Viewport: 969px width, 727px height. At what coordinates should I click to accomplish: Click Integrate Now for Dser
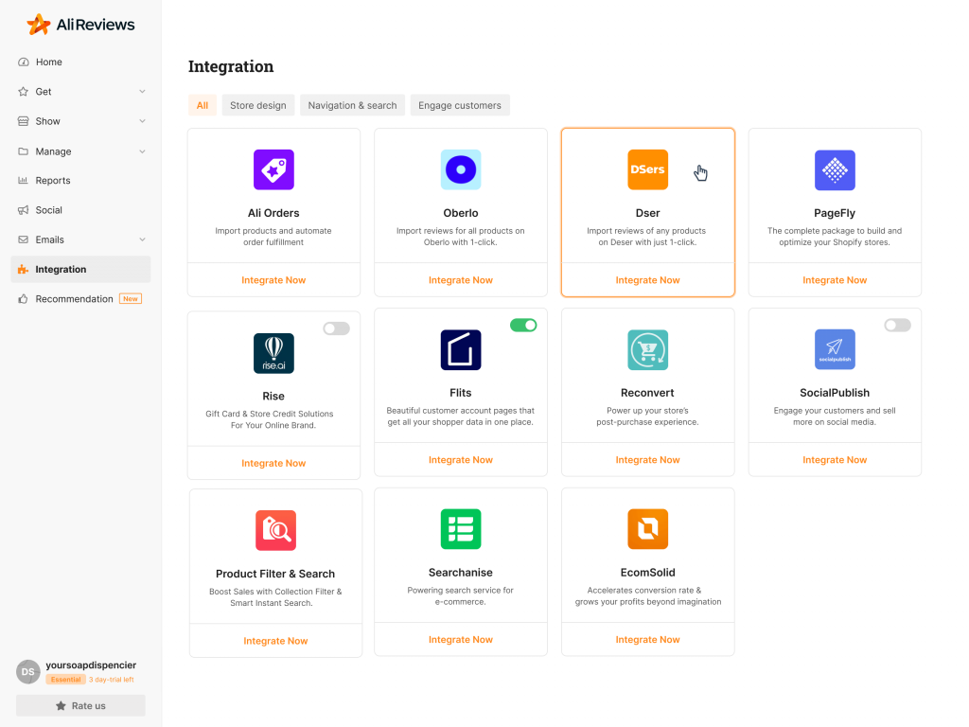pyautogui.click(x=647, y=280)
